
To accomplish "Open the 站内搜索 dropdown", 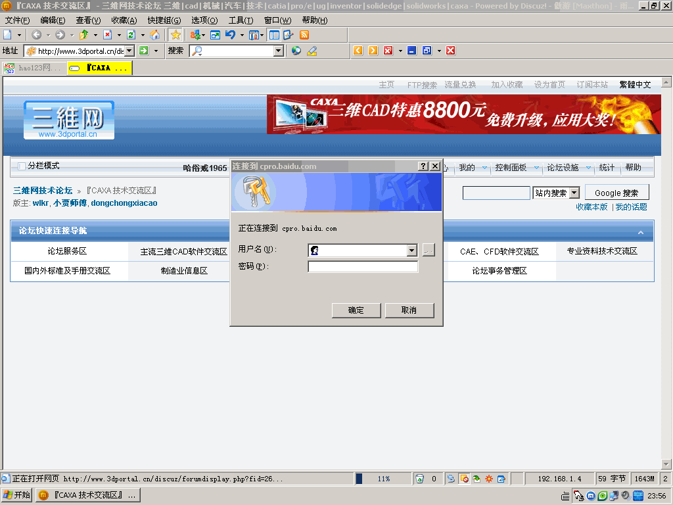I will pyautogui.click(x=574, y=193).
